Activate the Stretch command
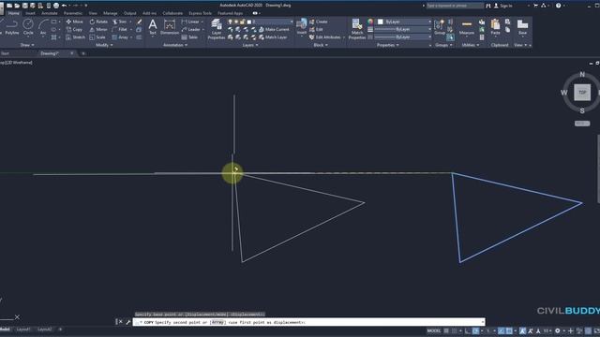 click(75, 37)
